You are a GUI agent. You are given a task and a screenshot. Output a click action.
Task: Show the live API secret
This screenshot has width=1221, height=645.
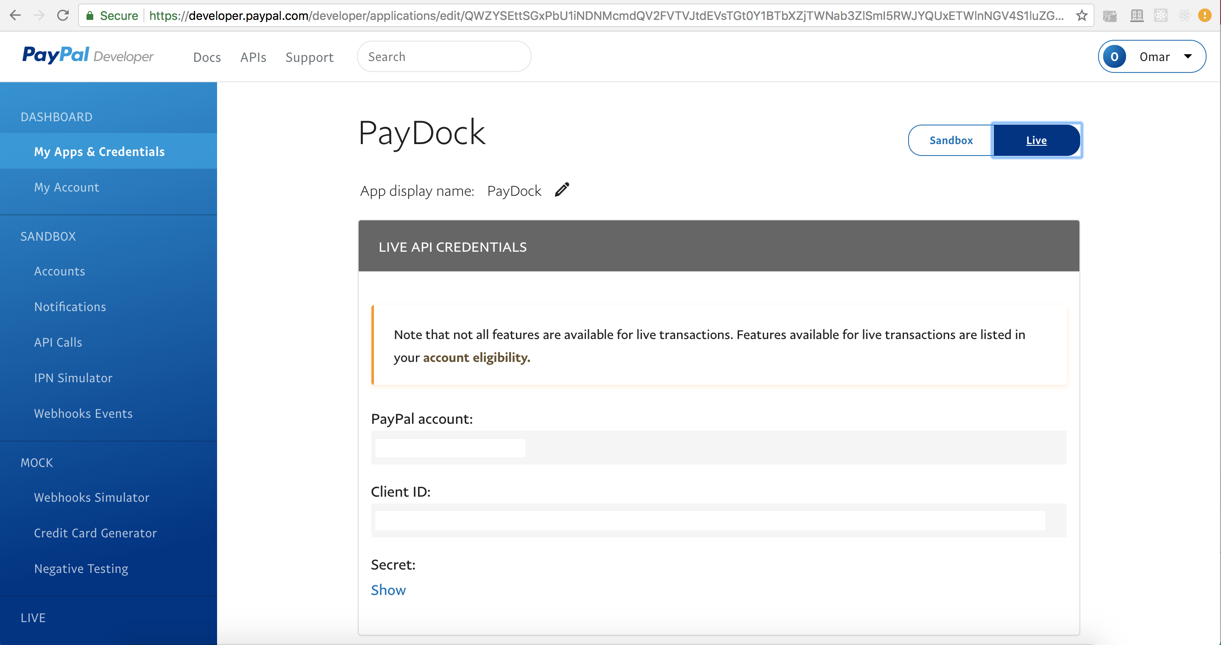point(388,589)
